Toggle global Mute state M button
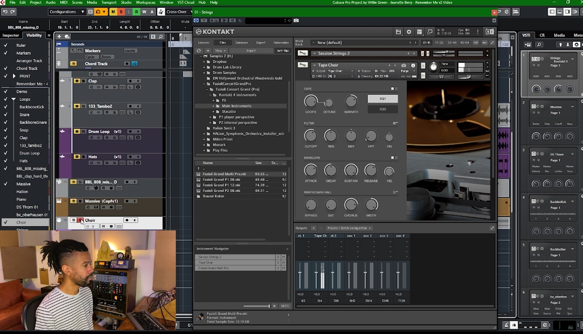The height and width of the screenshot is (334, 583). click(x=113, y=12)
